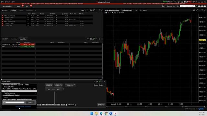
Task: Switch to the Summary tab
Action: tap(29, 10)
